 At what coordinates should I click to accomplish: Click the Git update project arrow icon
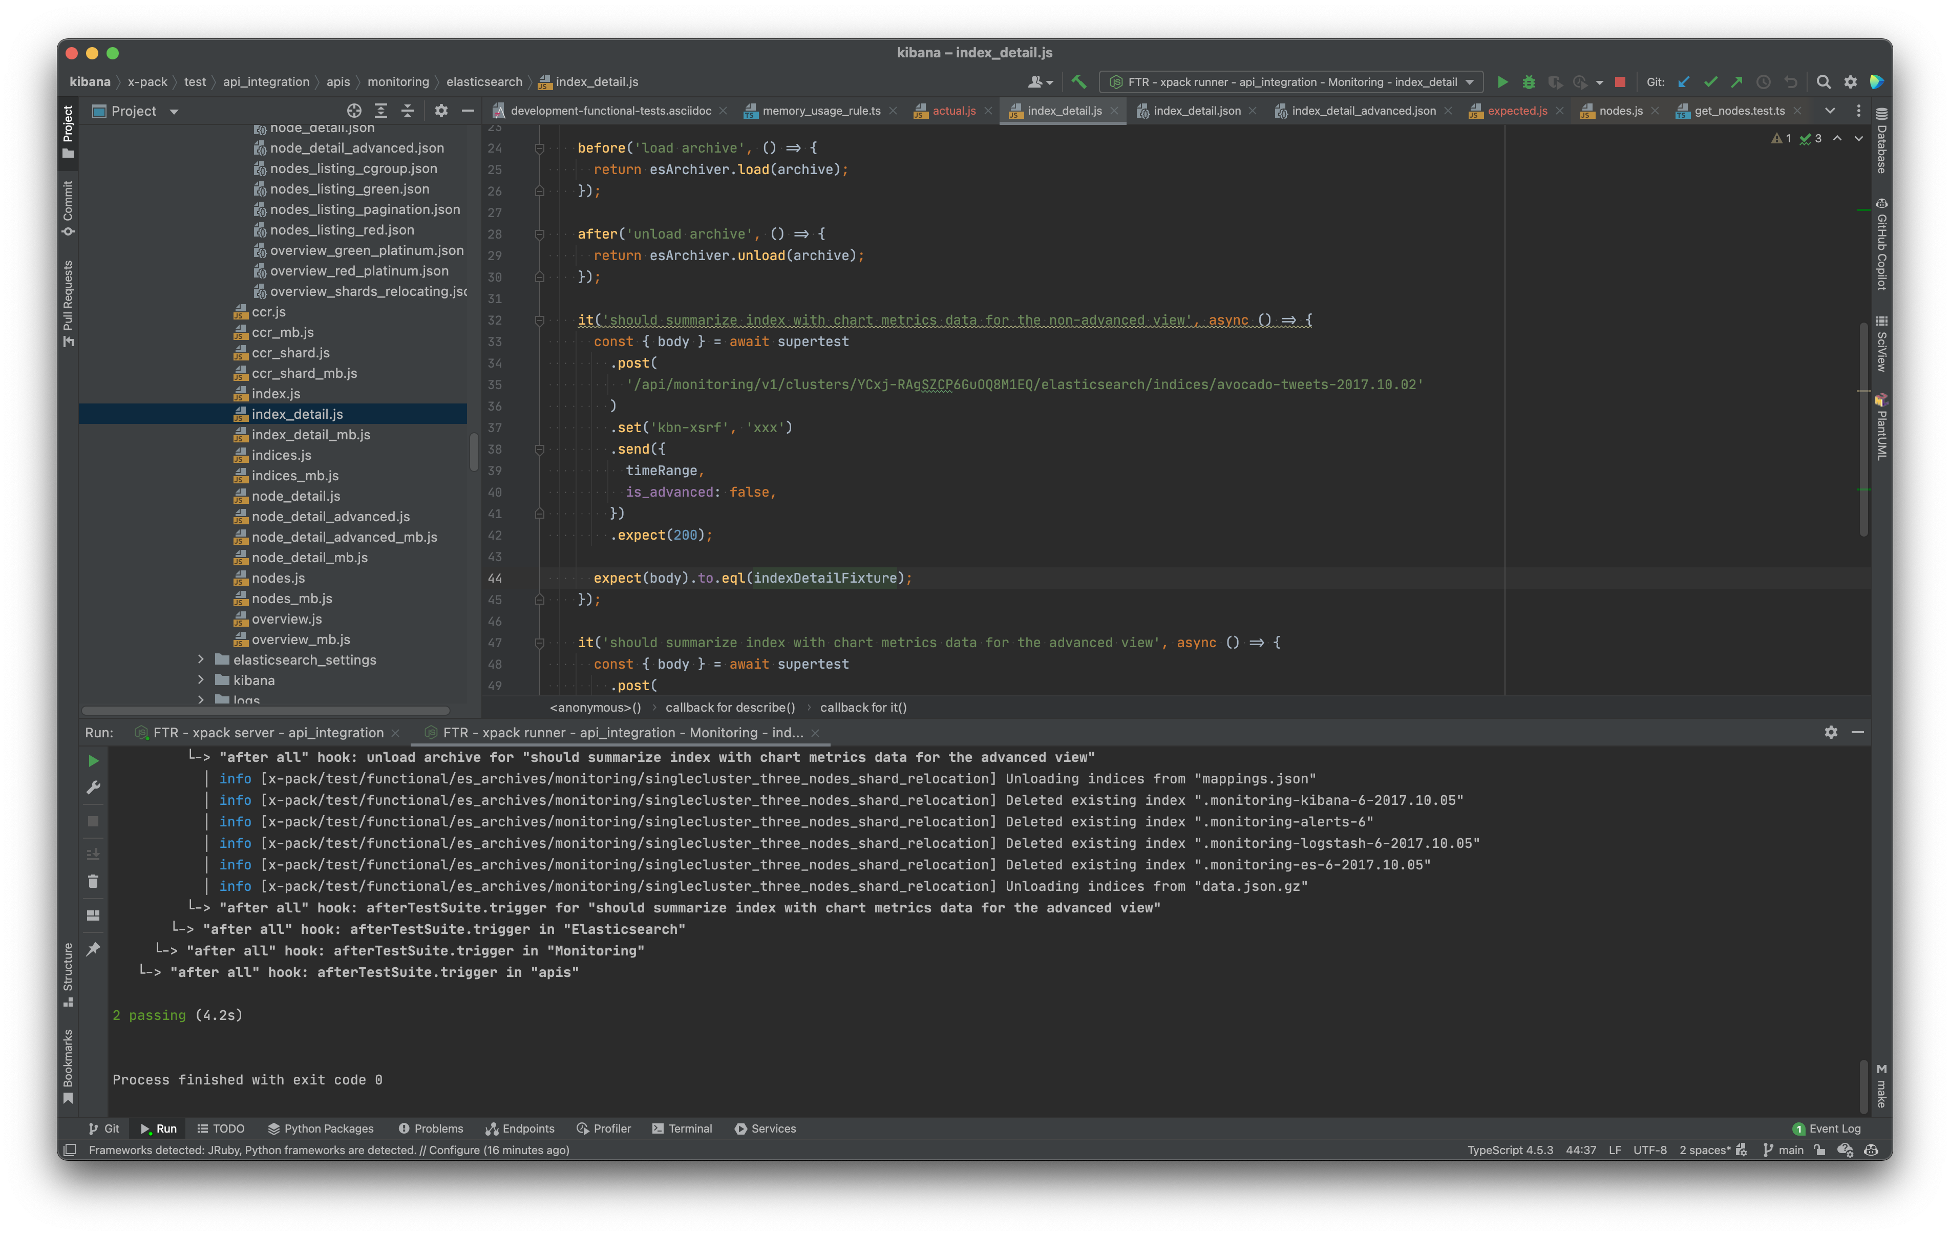point(1684,82)
